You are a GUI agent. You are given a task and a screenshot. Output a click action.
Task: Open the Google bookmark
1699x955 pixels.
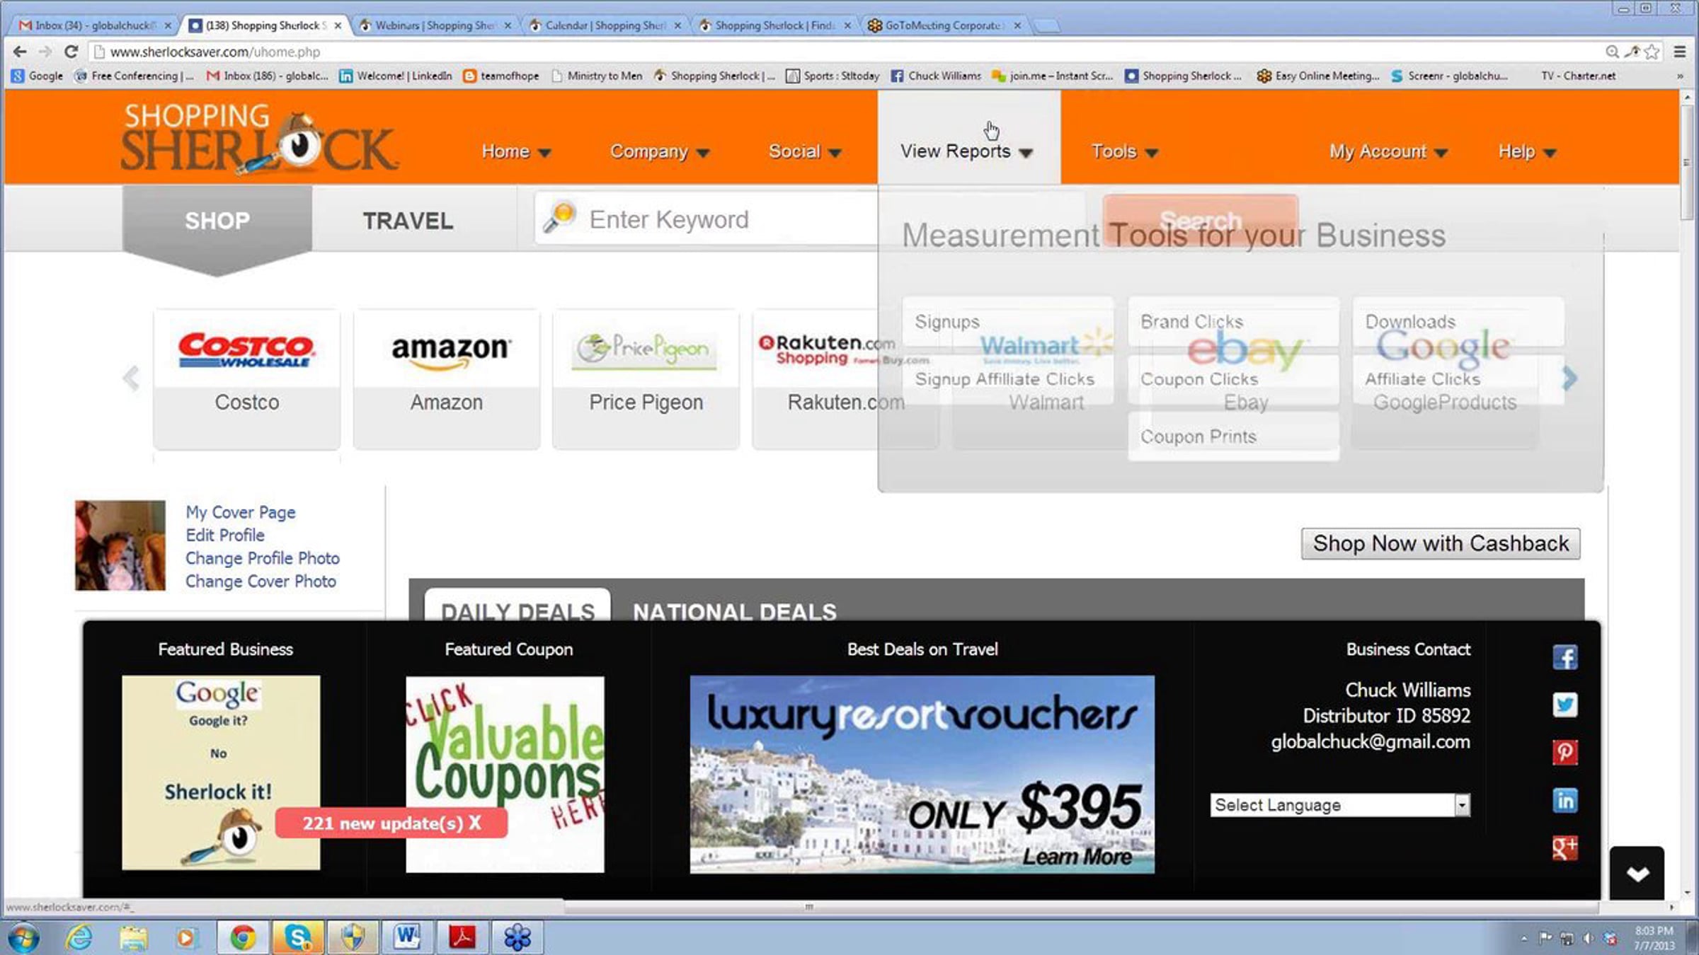(x=38, y=76)
